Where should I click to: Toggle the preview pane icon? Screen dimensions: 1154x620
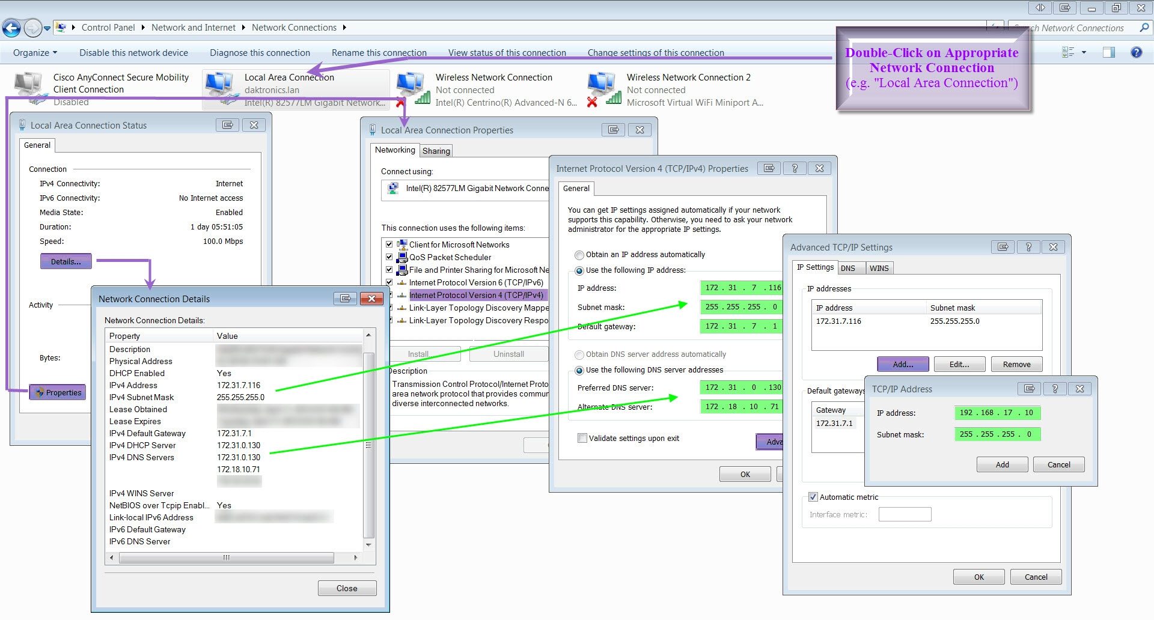1108,52
